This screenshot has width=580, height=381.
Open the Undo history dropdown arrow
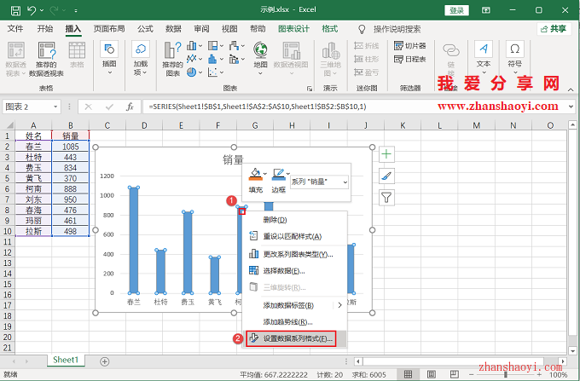[42, 11]
